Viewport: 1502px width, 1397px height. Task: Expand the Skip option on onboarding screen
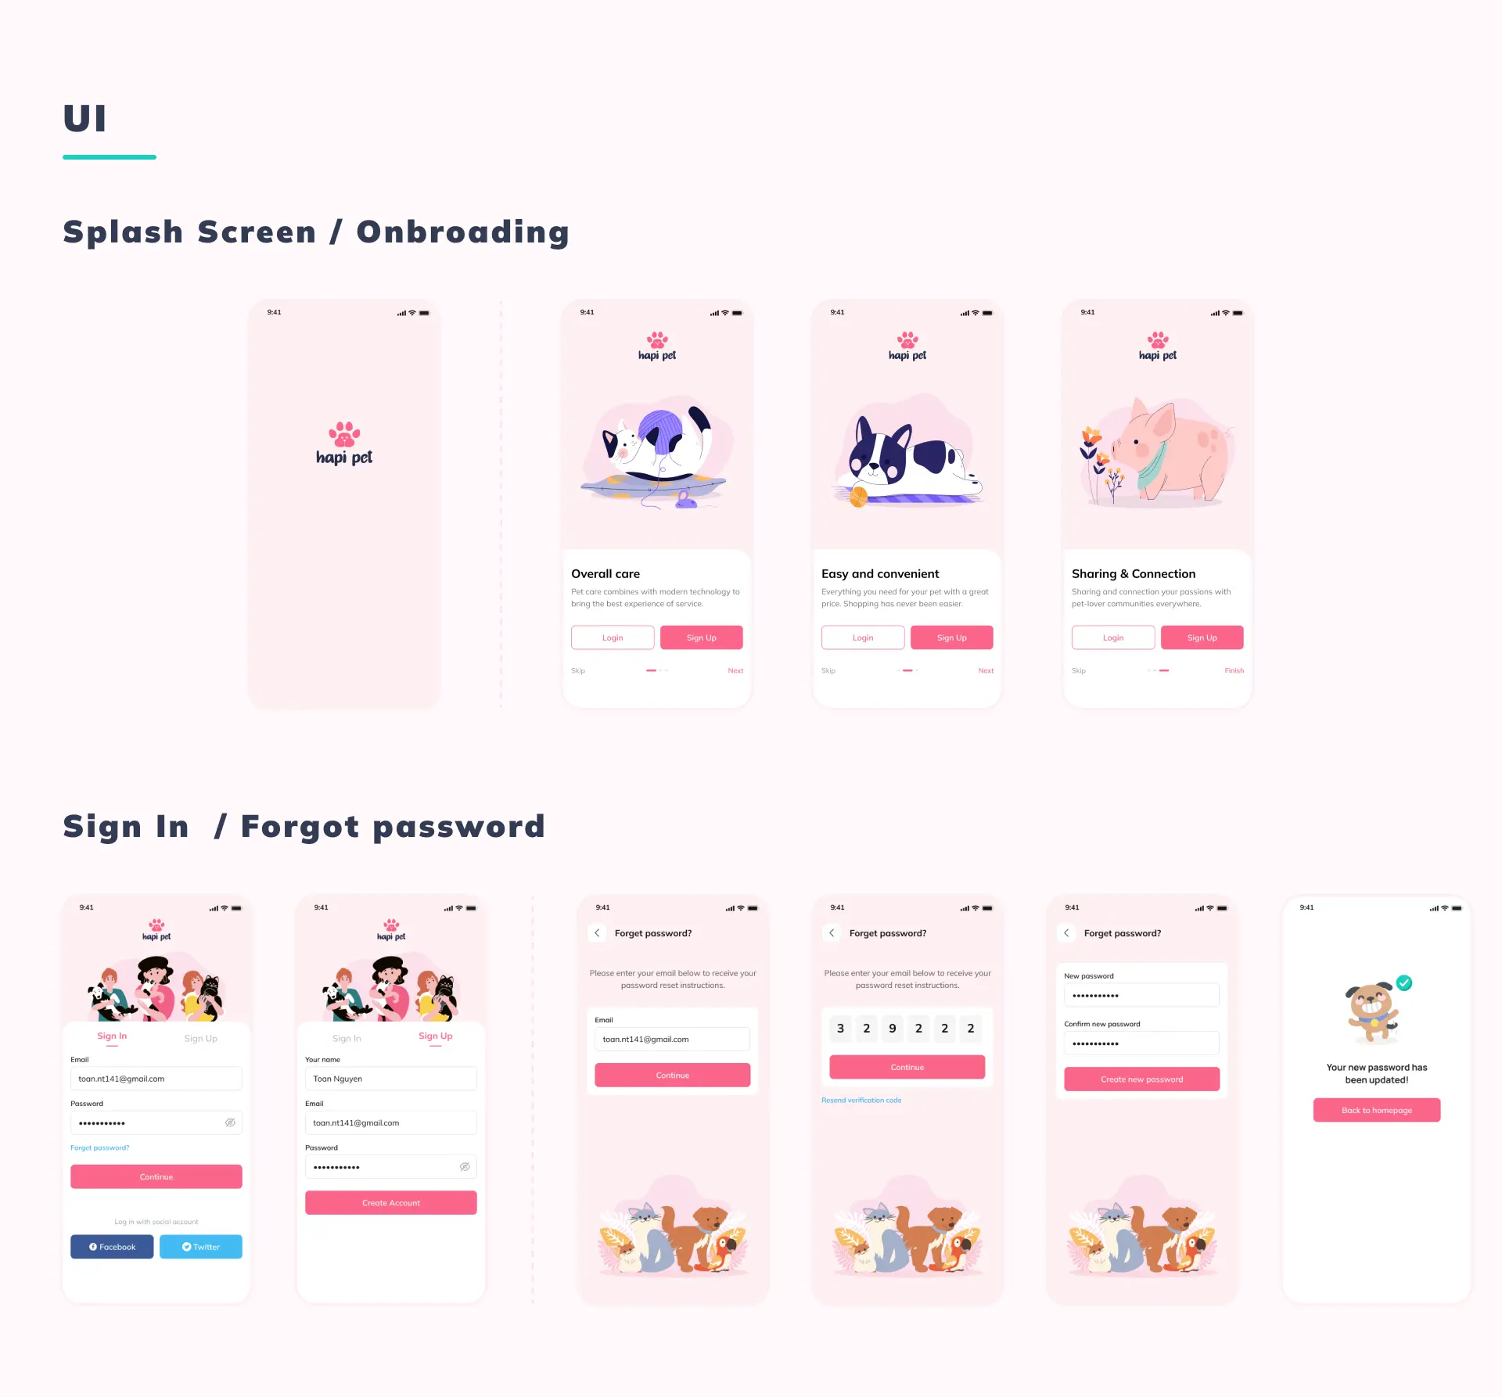pos(577,670)
